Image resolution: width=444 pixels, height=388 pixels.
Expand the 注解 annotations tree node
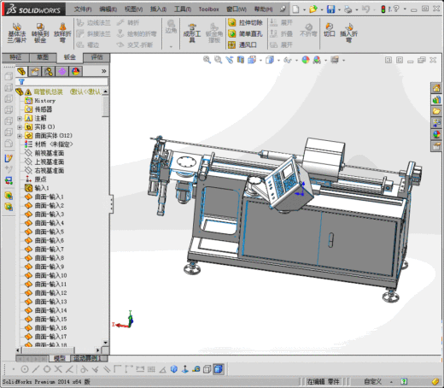point(20,118)
